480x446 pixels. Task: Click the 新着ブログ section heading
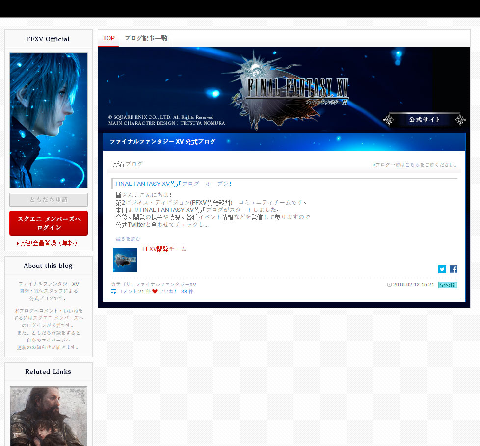click(128, 164)
